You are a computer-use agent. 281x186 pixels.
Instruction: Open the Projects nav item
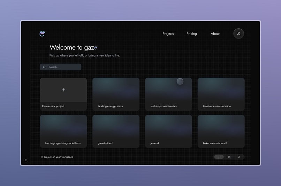[x=168, y=34]
